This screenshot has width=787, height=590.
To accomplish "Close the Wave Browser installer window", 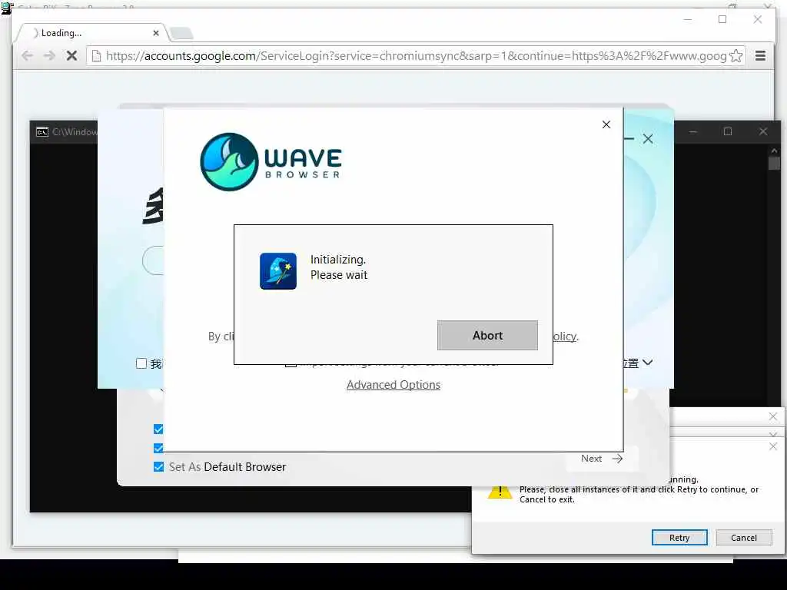I will point(606,124).
